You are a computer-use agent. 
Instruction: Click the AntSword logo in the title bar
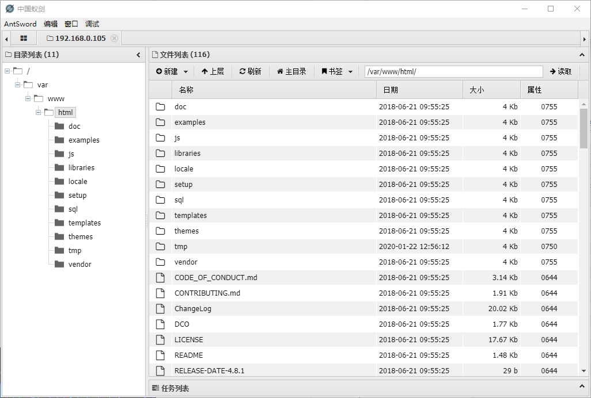coord(9,9)
